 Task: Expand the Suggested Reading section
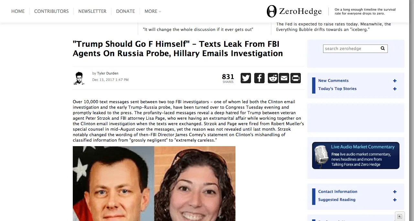(395, 200)
